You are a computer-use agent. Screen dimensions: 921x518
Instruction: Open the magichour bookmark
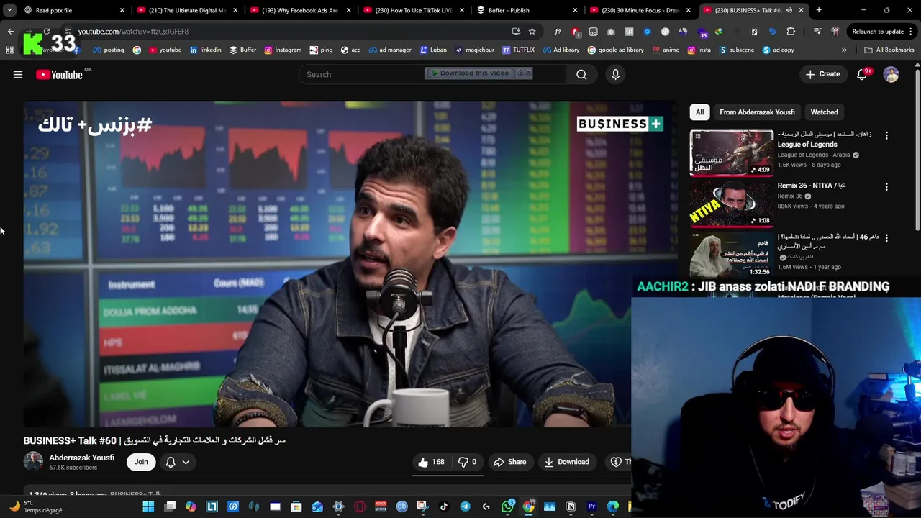point(474,50)
